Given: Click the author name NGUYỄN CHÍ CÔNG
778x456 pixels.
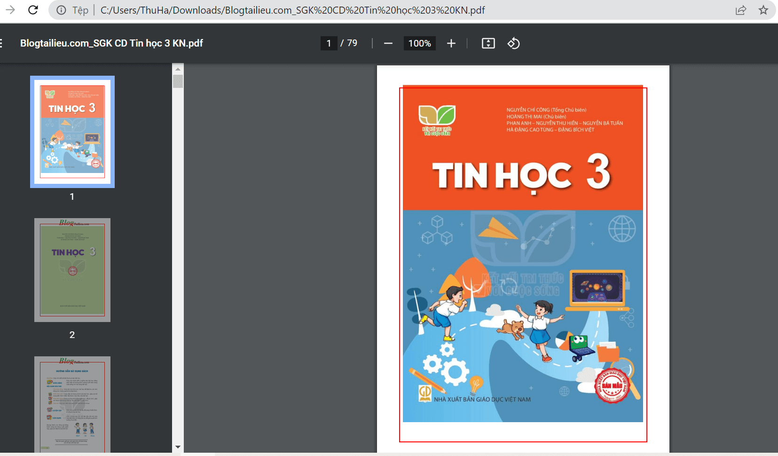Looking at the screenshot, I should click(x=528, y=110).
